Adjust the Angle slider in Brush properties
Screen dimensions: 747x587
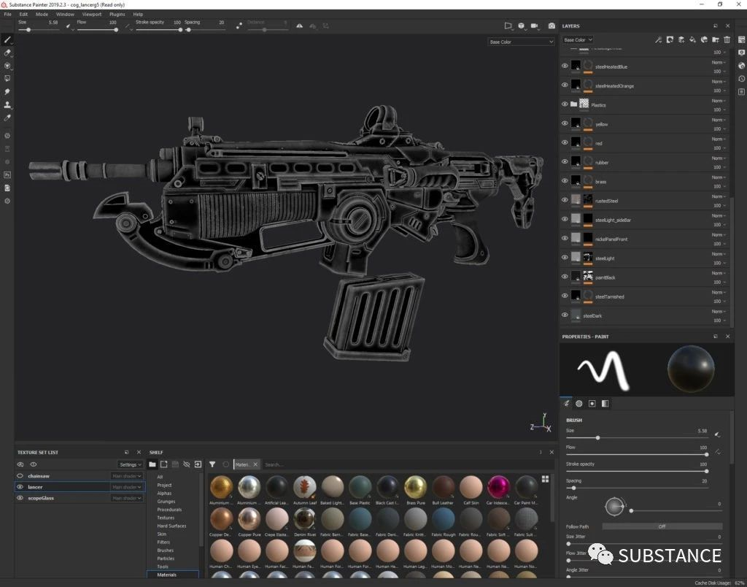676,510
